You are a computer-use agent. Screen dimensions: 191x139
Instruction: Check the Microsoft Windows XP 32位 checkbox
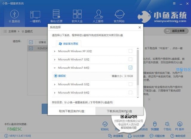point(130,51)
